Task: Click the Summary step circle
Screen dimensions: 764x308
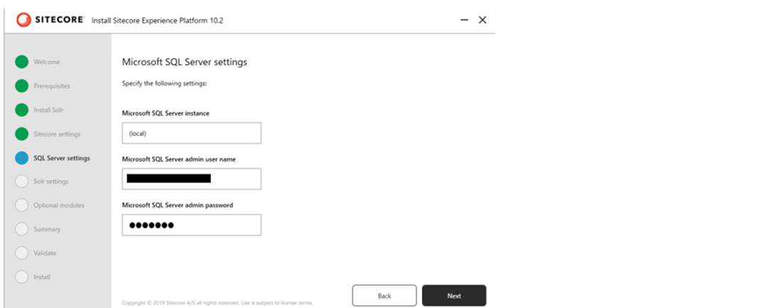Action: tap(22, 229)
